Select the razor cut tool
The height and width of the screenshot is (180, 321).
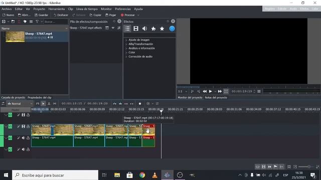[x=49, y=103]
